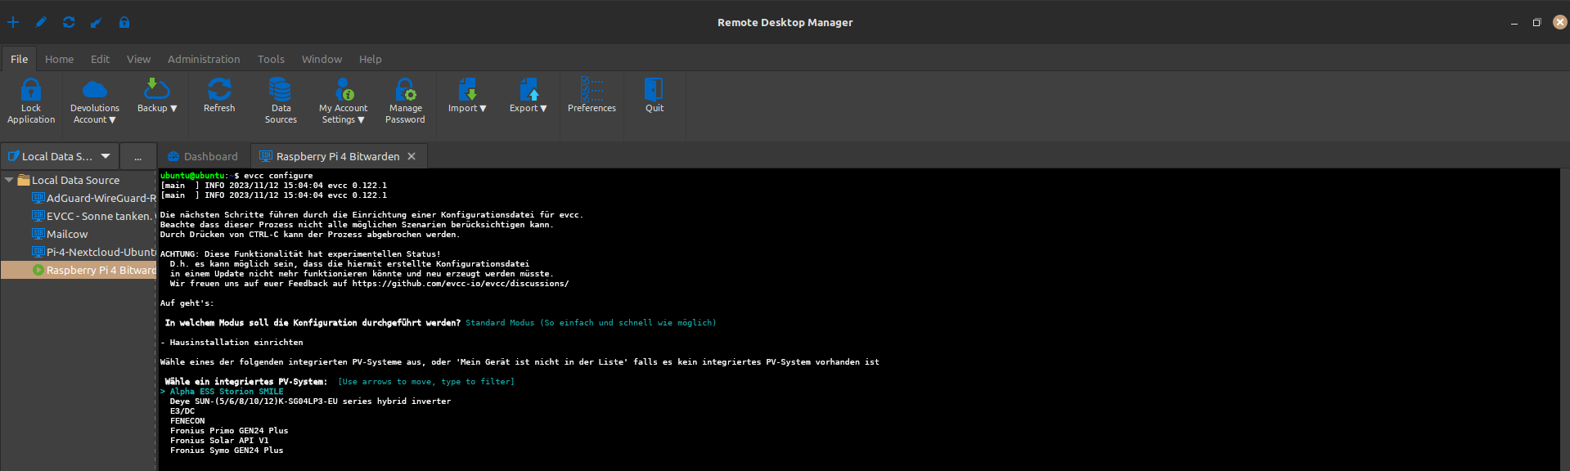Select the Mailcow entry in the tree

67,234
